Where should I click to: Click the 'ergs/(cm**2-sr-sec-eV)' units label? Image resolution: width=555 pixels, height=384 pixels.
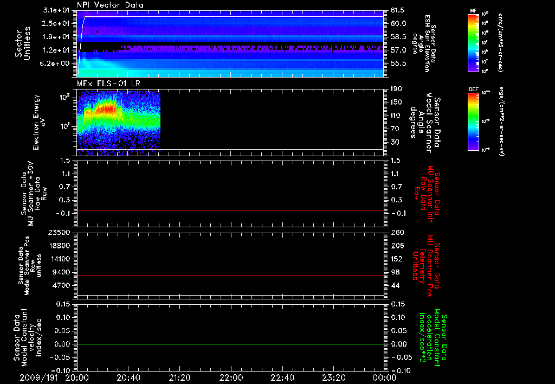tap(501, 121)
